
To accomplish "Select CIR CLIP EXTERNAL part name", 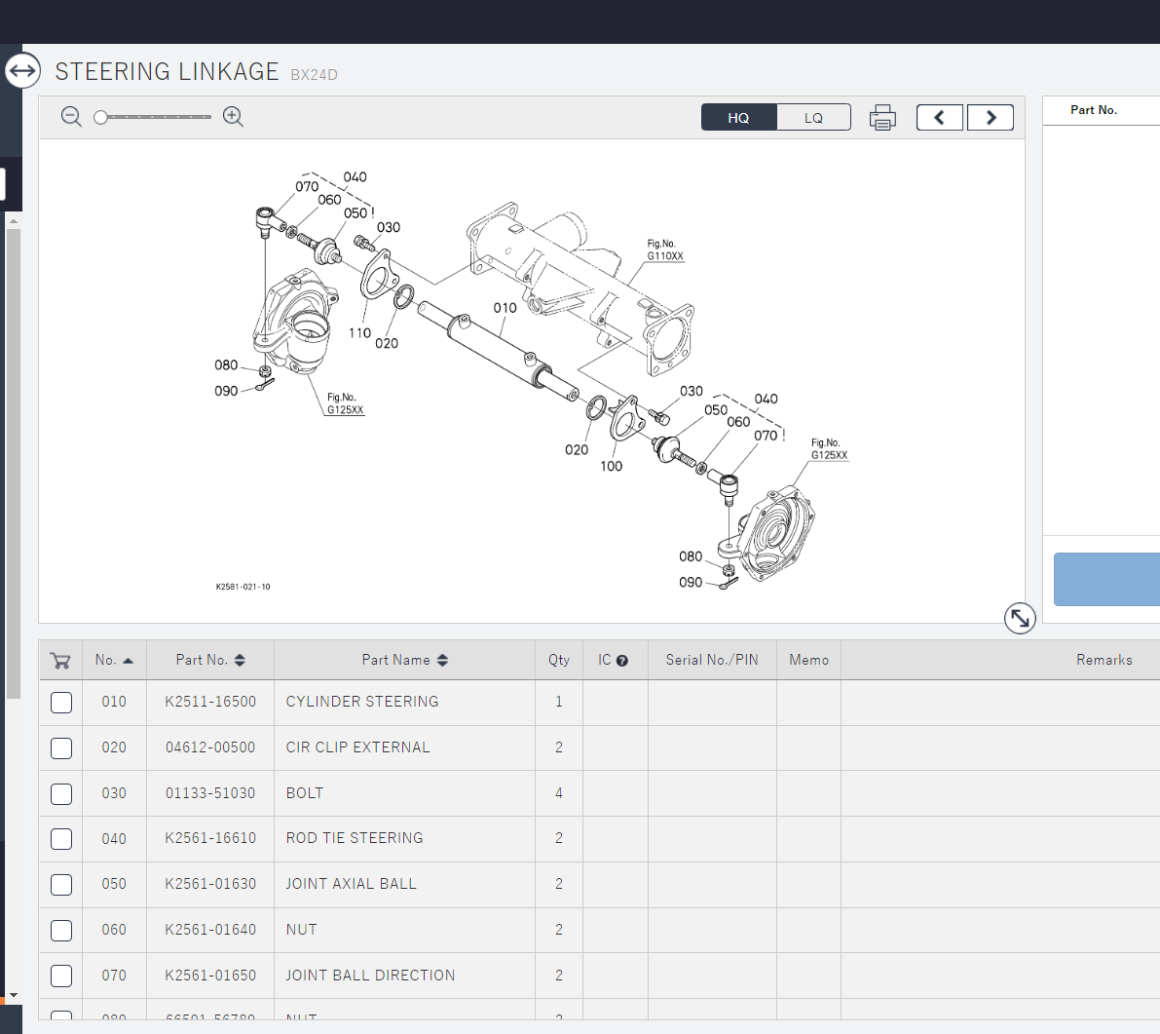I will point(358,747).
